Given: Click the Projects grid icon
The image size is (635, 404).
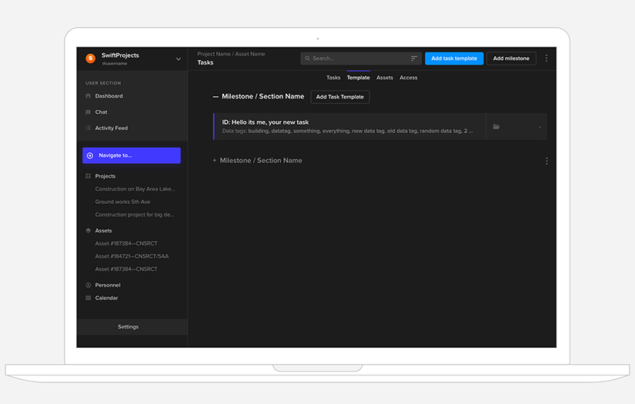Looking at the screenshot, I should pyautogui.click(x=89, y=176).
